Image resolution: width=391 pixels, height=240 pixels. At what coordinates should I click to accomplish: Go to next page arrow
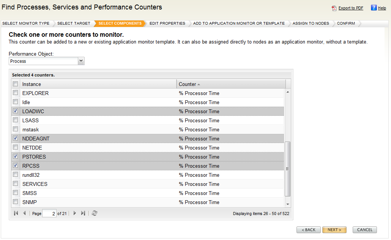[x=75, y=214]
